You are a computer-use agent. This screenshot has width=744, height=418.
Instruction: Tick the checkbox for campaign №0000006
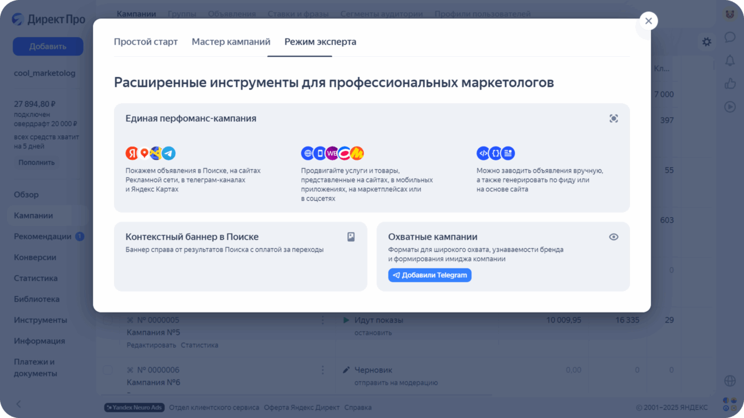coord(108,370)
